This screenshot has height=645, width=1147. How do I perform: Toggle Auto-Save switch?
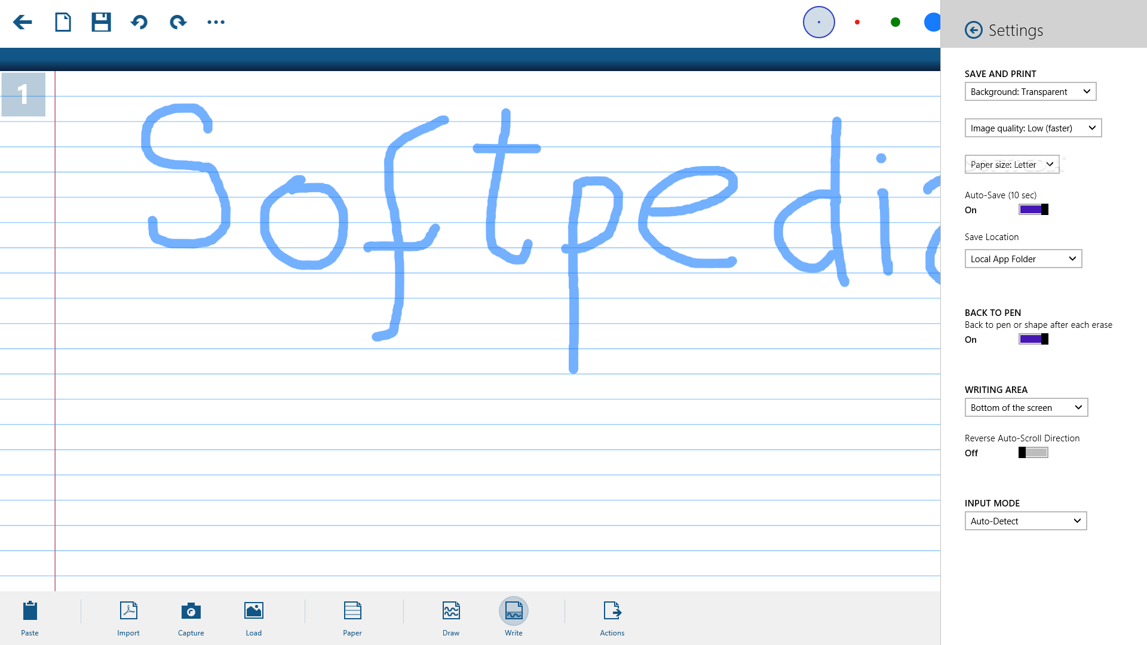pyautogui.click(x=1033, y=210)
